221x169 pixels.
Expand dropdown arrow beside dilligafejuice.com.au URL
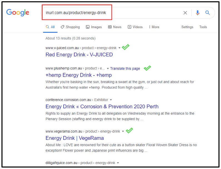tap(118, 163)
